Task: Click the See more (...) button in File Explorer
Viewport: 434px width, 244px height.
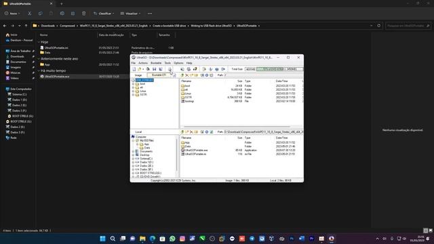Action: [x=150, y=14]
